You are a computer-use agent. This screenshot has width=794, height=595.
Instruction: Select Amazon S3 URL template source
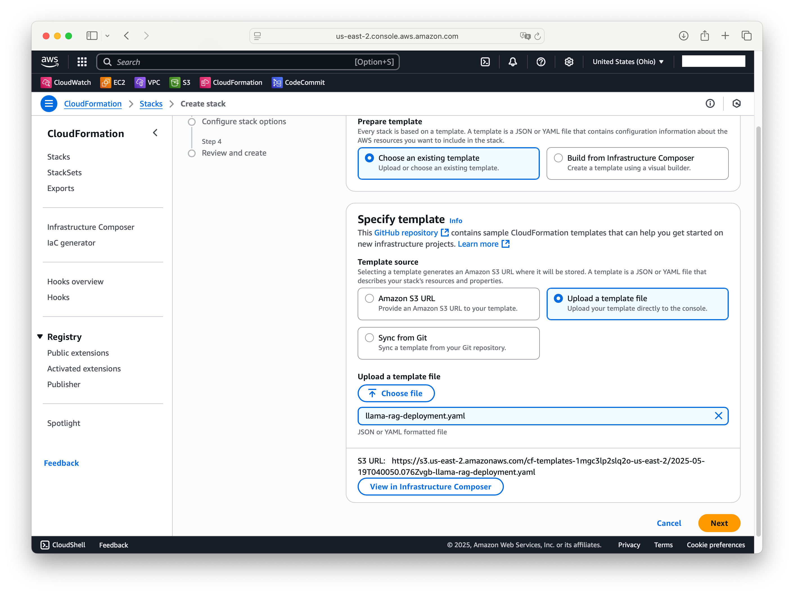click(448, 304)
